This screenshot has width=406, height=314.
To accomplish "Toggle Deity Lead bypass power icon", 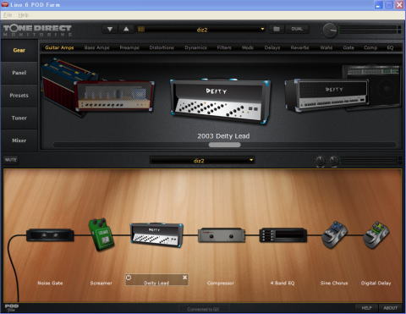I will pos(129,278).
